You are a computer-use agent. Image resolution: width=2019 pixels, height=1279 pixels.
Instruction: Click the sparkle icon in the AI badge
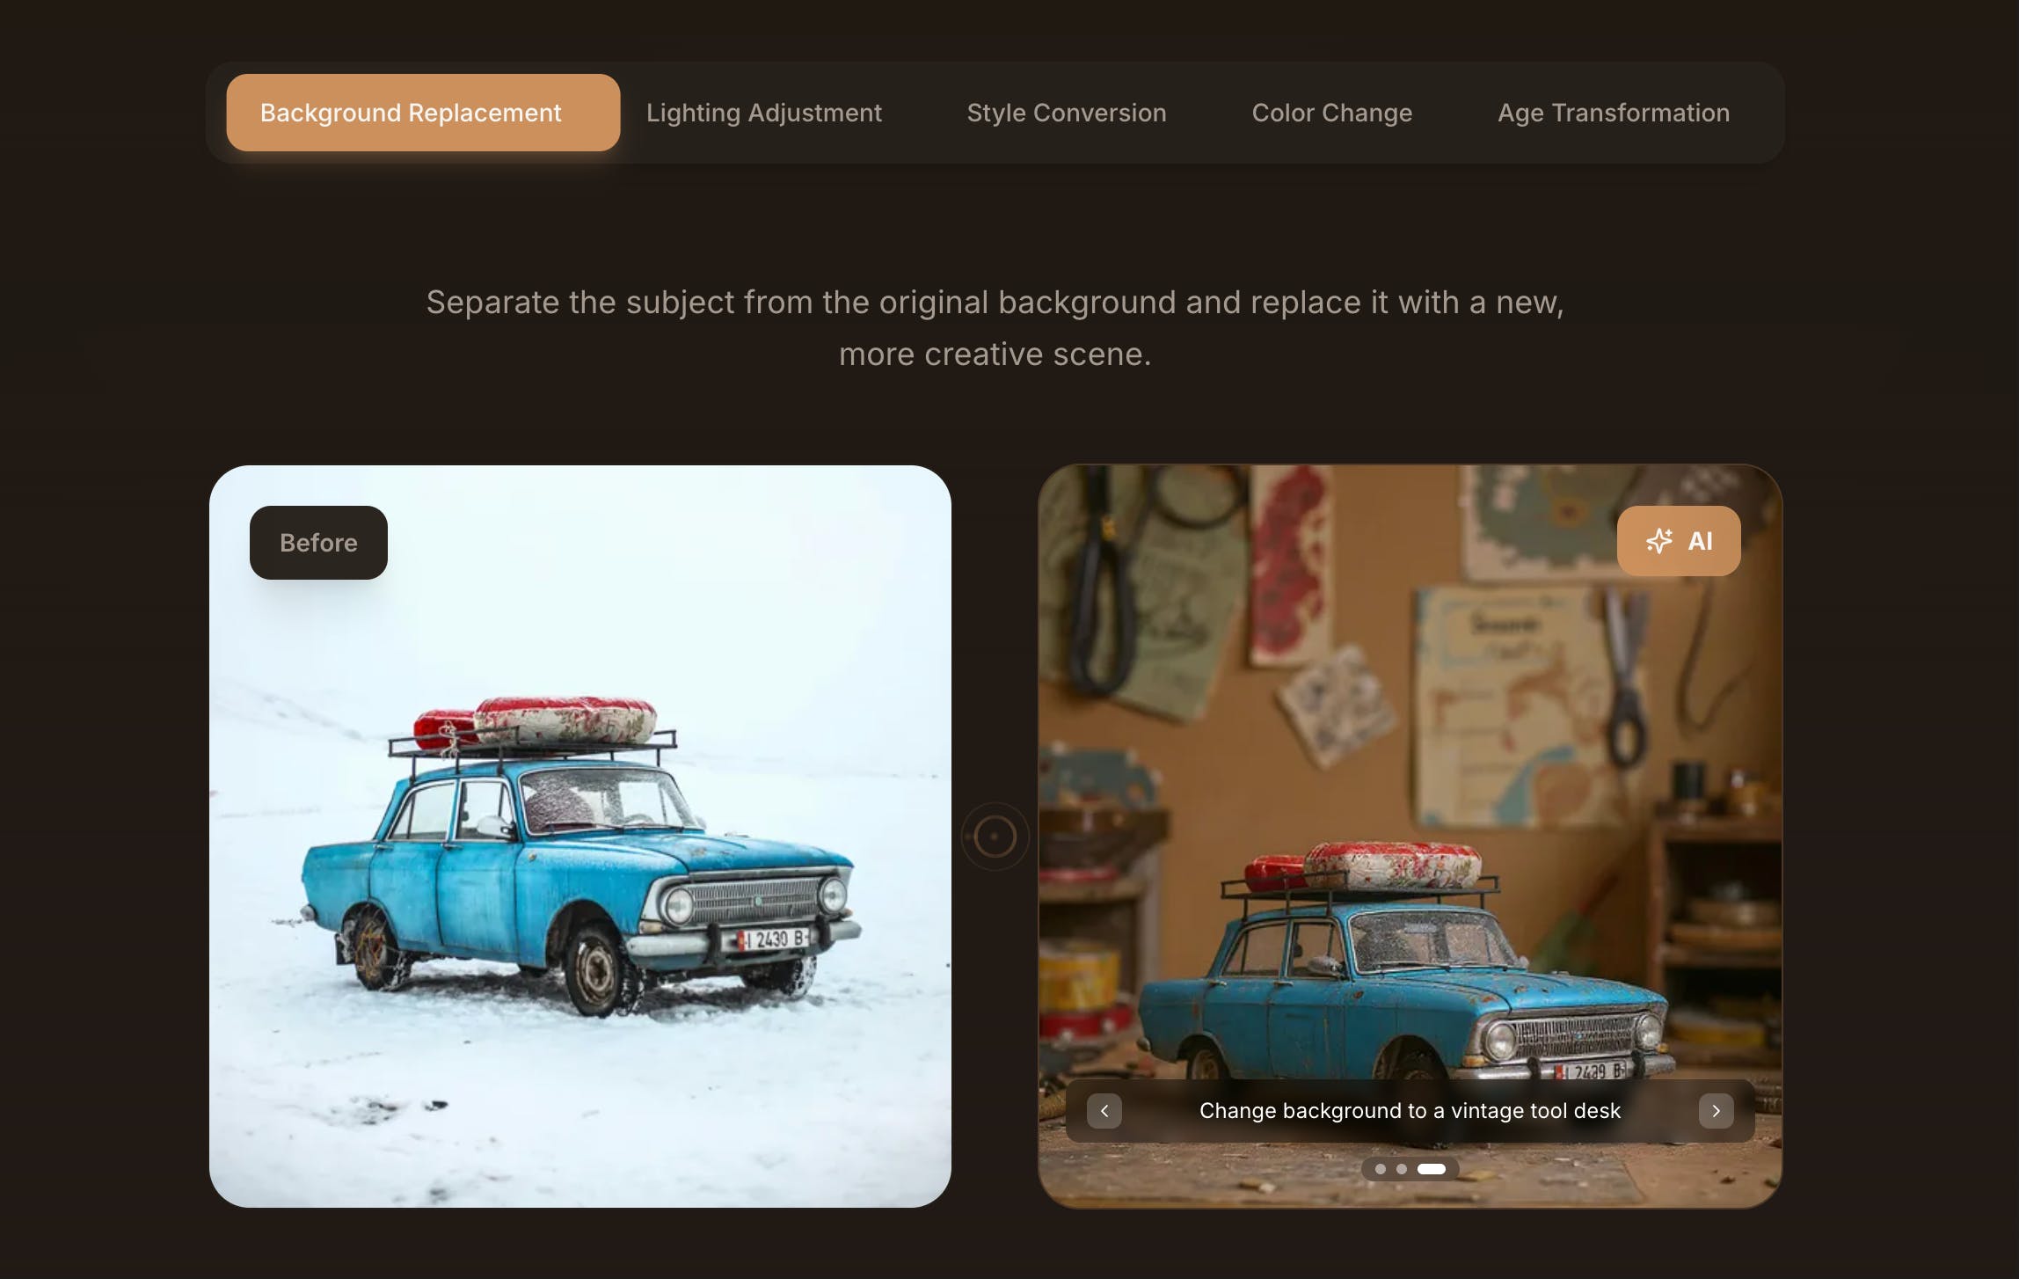point(1658,541)
